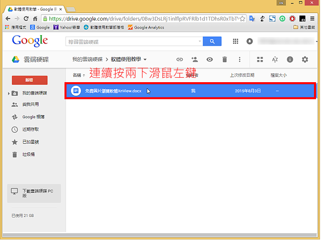This screenshot has height=241, width=321.
Task: Click 下載雲端硬碟 PC 版 link
Action: pyautogui.click(x=34, y=193)
